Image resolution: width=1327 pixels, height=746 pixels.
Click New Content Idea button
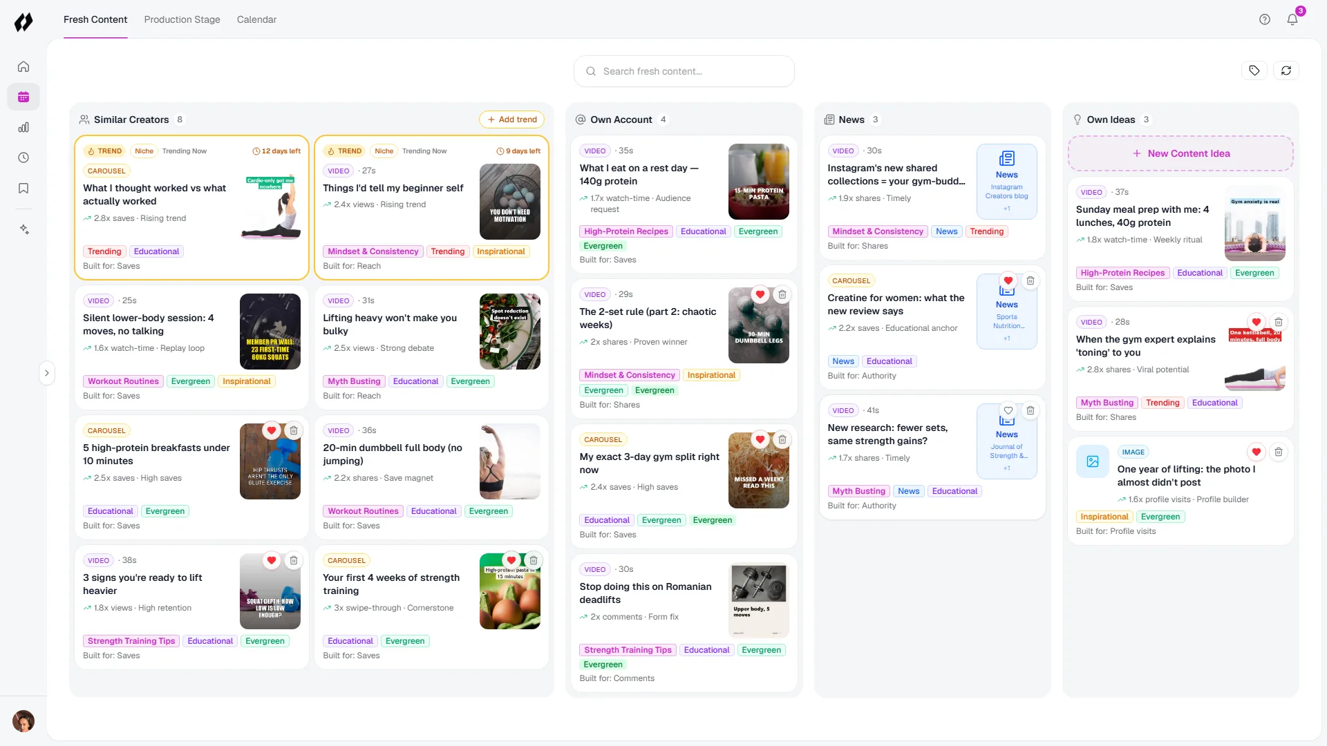tap(1180, 153)
